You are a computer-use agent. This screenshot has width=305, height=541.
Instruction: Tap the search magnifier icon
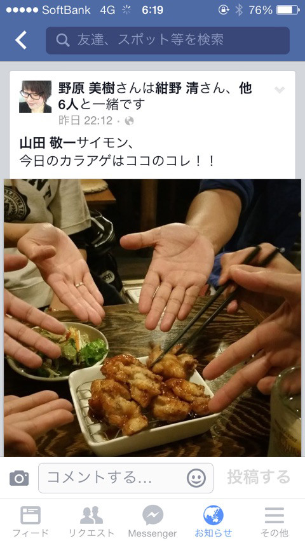coord(63,41)
